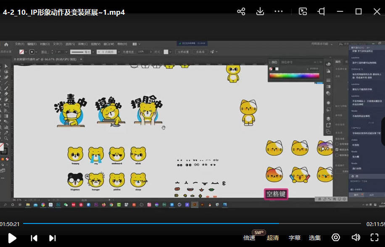Click the rainbow color spectrum bar
Image resolution: width=385 pixels, height=247 pixels.
coord(294,76)
